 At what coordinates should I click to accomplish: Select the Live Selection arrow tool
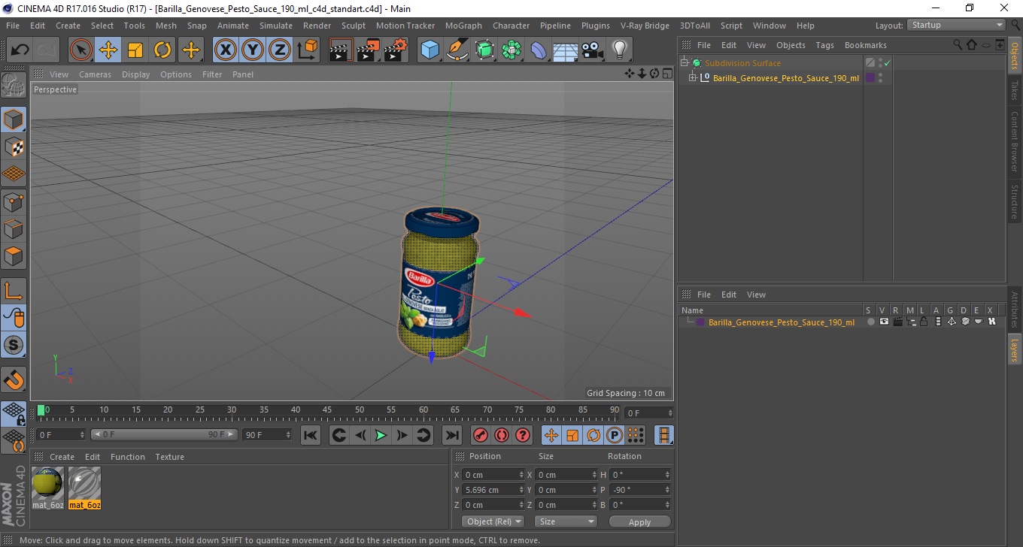point(81,50)
